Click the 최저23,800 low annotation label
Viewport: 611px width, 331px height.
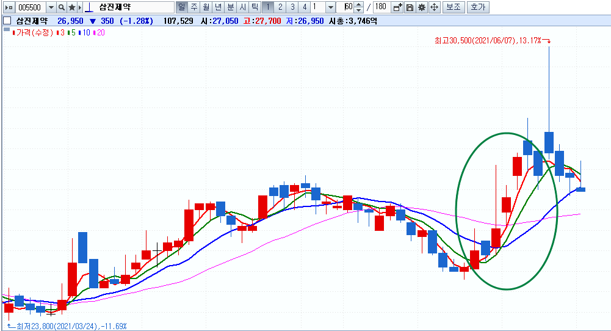coord(71,326)
